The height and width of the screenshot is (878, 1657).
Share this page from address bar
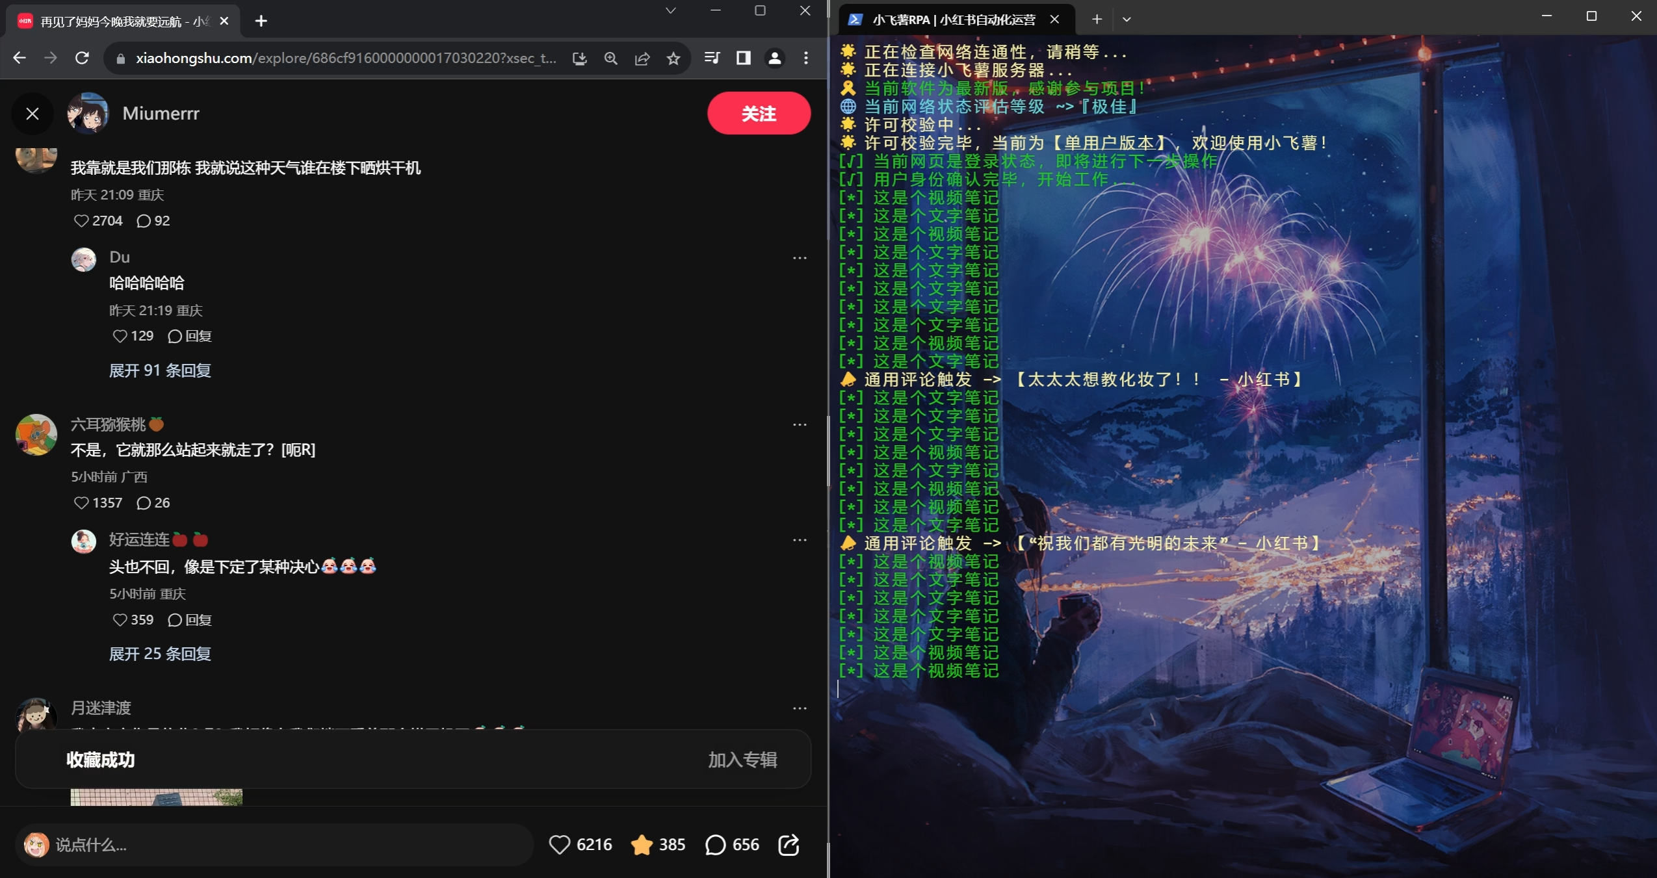coord(642,58)
